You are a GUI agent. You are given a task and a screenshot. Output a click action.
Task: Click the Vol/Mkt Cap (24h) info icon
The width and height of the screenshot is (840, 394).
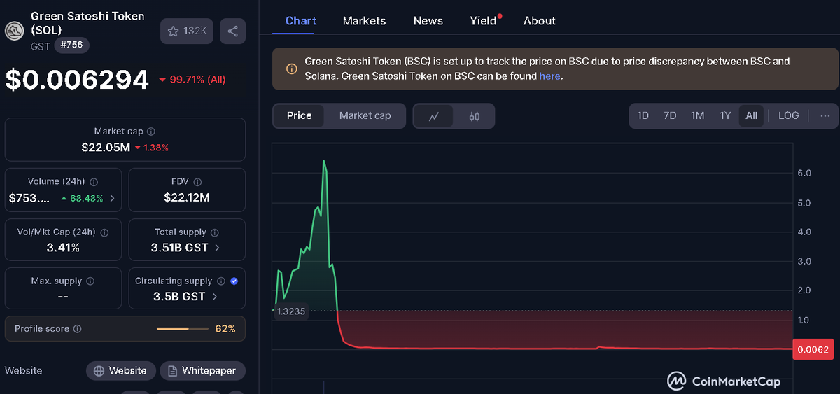click(105, 232)
